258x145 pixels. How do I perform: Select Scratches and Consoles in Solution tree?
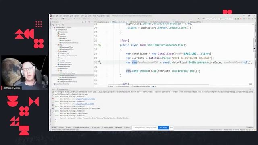pyautogui.click(x=61, y=84)
